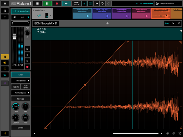The width and height of the screenshot is (183, 137).
Task: Adjust the Fine pitch knob
Action: point(26,118)
